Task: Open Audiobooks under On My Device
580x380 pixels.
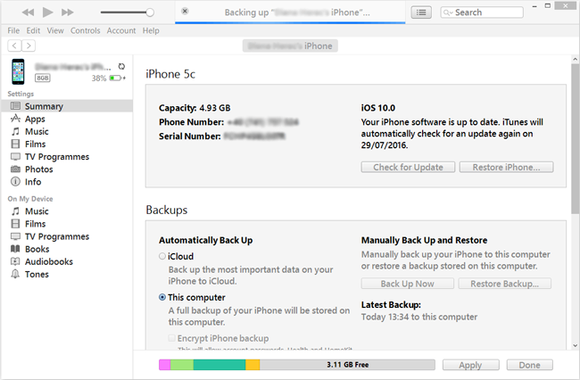Action: click(67, 261)
